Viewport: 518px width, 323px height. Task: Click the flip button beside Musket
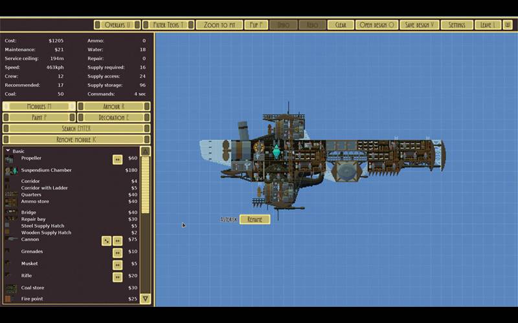click(117, 264)
